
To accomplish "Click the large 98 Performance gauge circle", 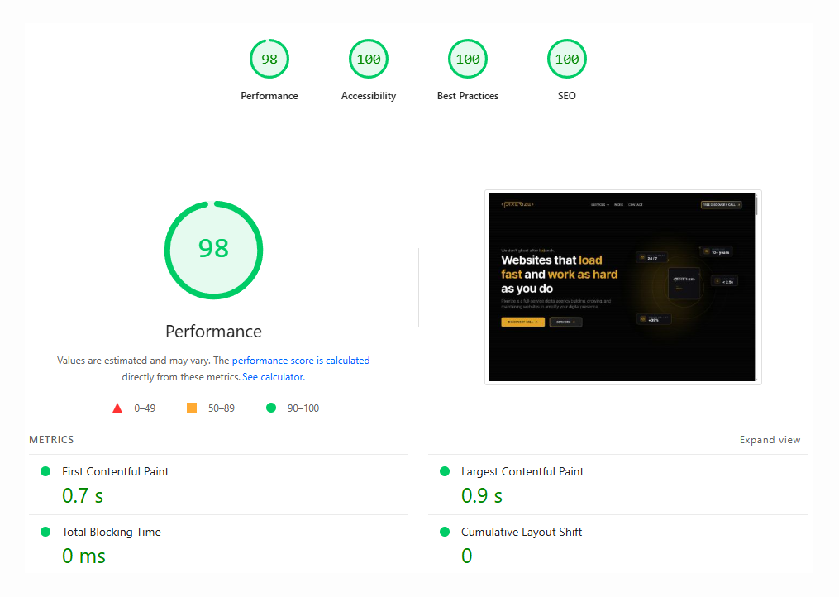I will 213,249.
